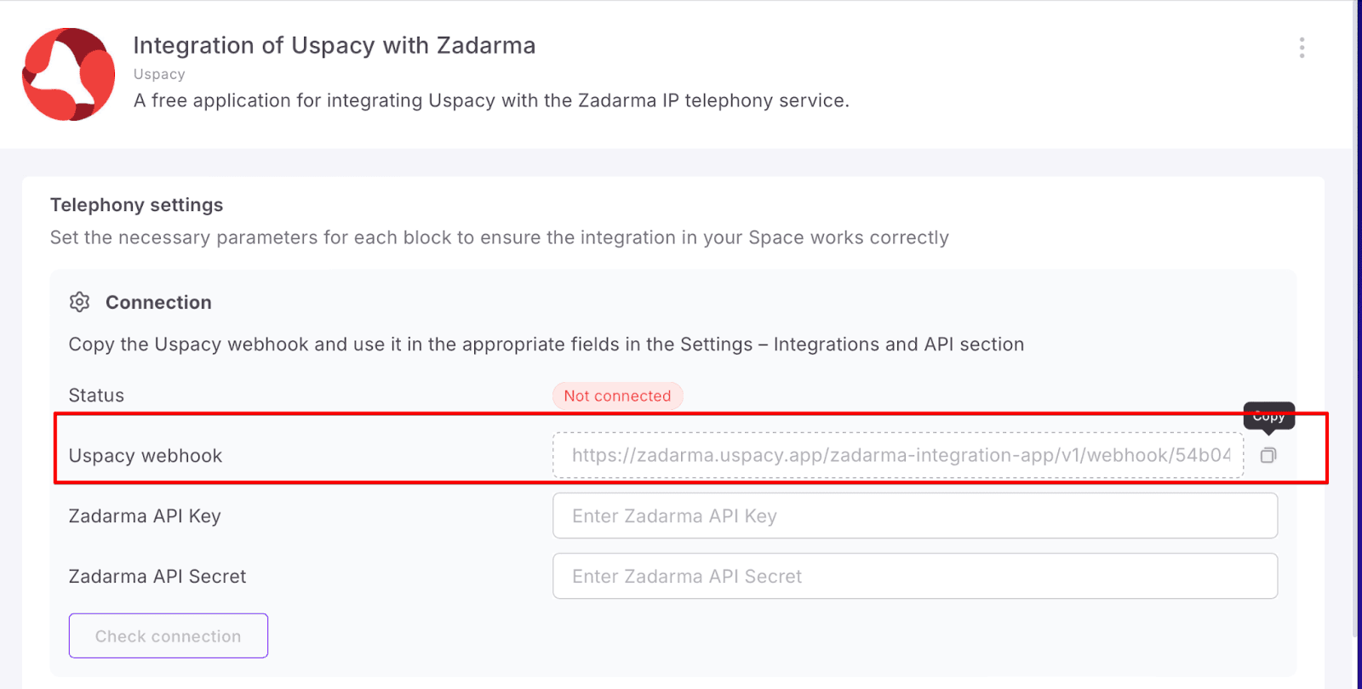The height and width of the screenshot is (689, 1362).
Task: Focus the Zadarma API Secret field
Action: click(x=914, y=577)
